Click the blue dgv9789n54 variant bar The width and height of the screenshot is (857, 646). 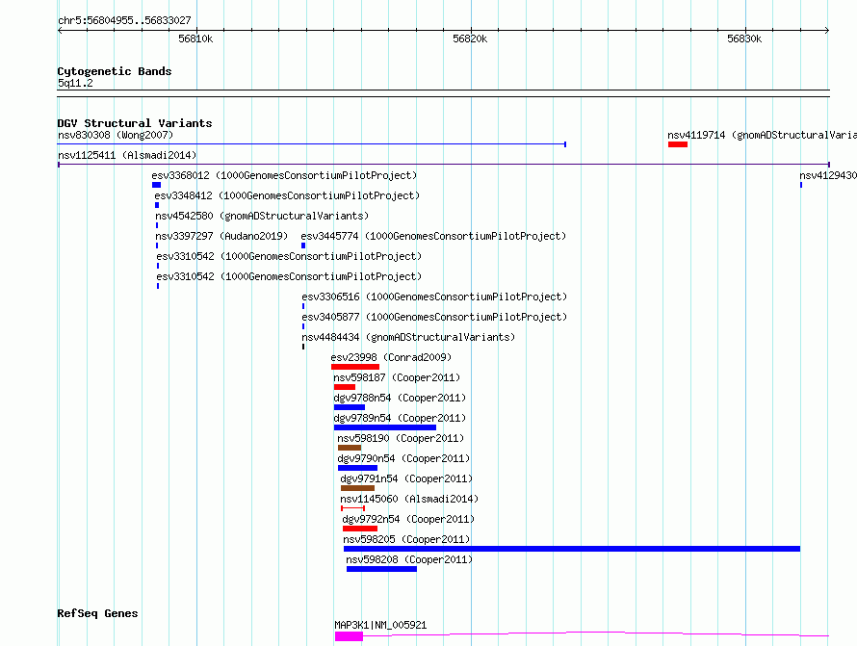pyautogui.click(x=385, y=427)
